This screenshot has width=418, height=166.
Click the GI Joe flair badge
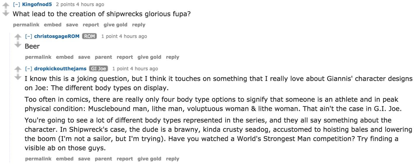[x=99, y=69]
